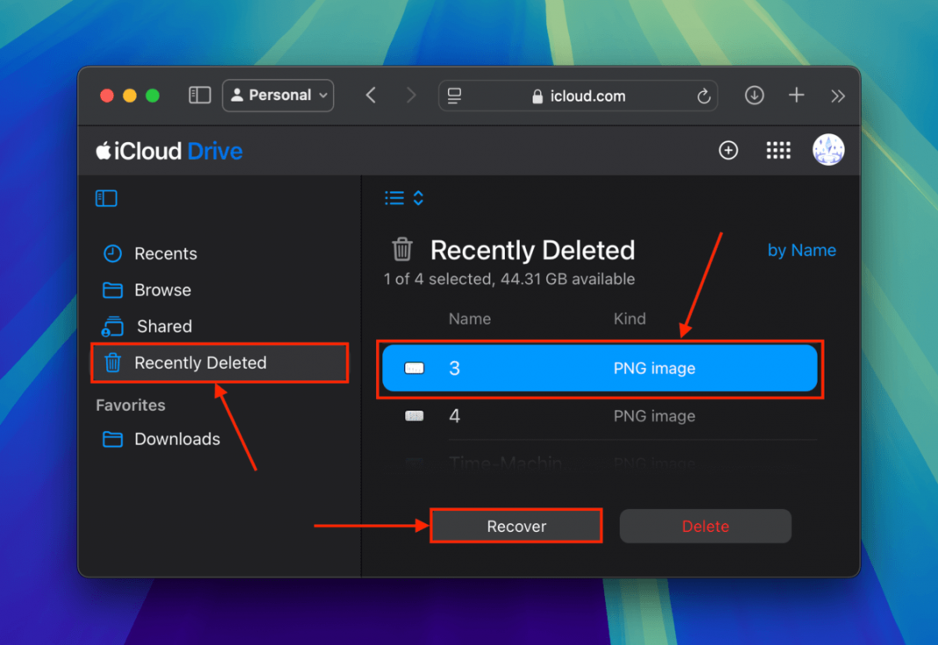Uncheck the selected file 3 checkbox
The image size is (938, 645).
coord(414,369)
